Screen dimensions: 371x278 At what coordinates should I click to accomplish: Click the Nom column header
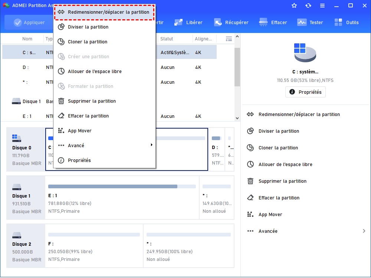(27, 39)
